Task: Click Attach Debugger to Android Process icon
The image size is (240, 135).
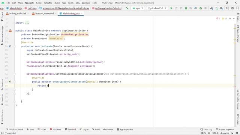Action: pos(201,8)
